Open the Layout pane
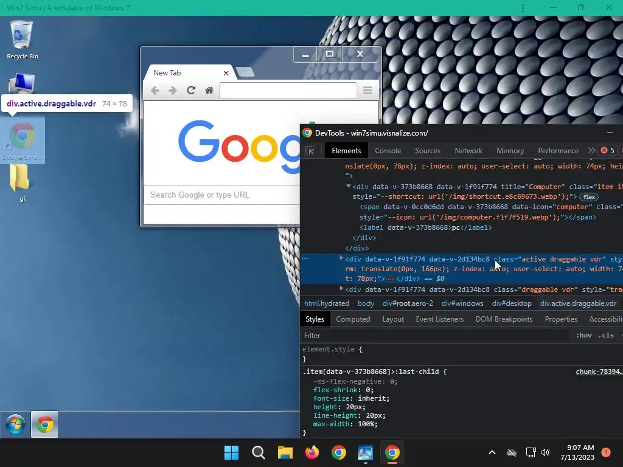Screen dimensions: 623x467 tap(393, 319)
